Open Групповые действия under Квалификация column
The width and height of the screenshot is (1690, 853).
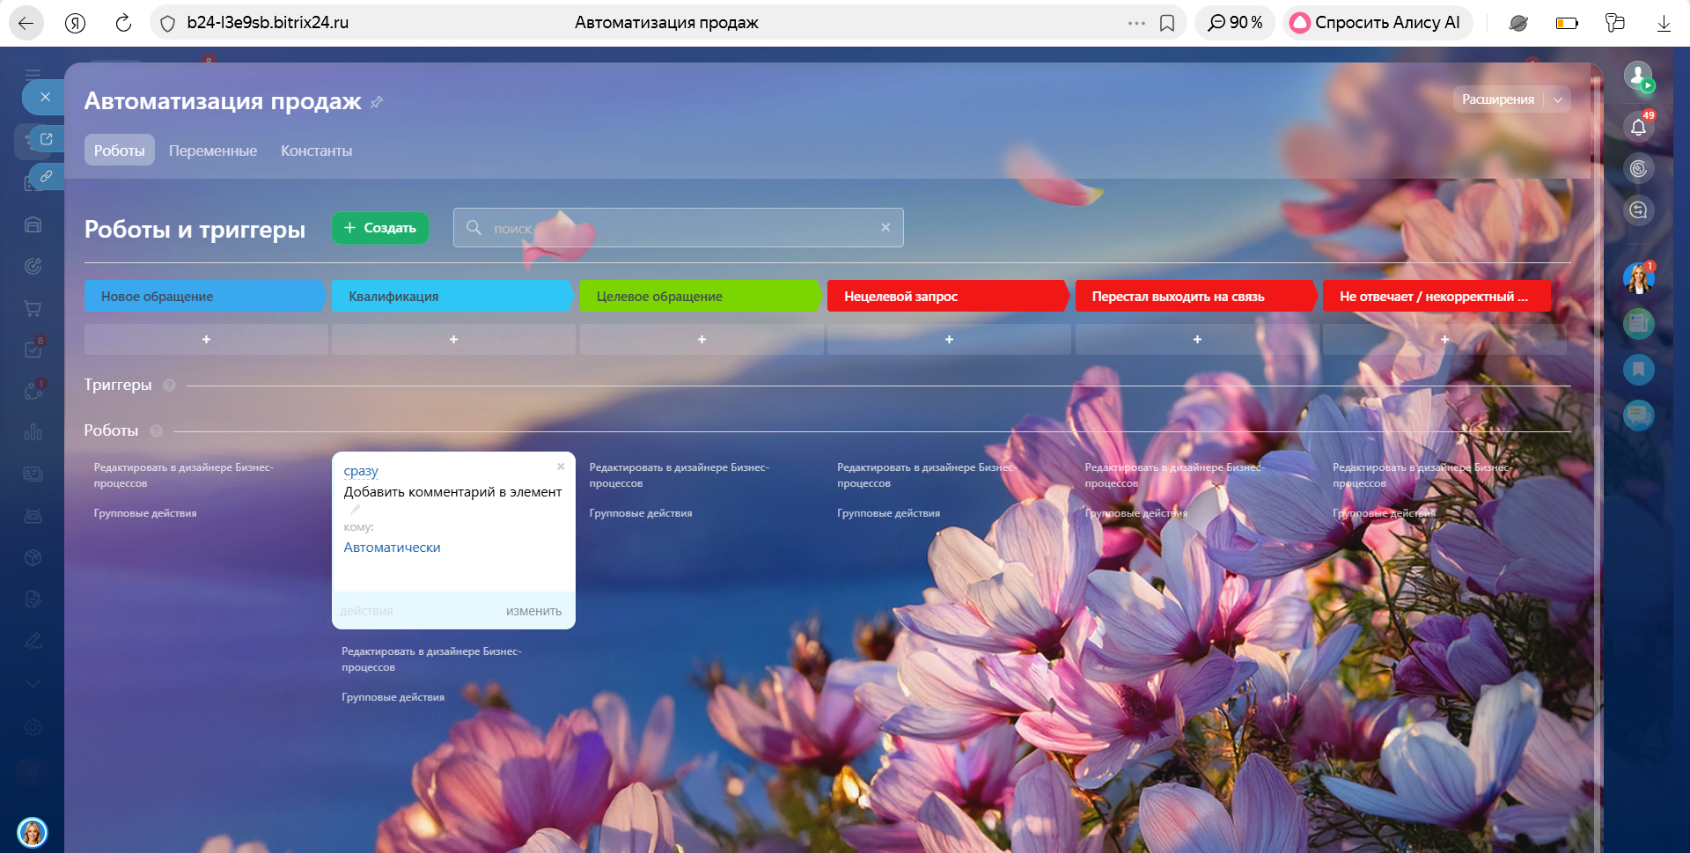pyautogui.click(x=393, y=697)
